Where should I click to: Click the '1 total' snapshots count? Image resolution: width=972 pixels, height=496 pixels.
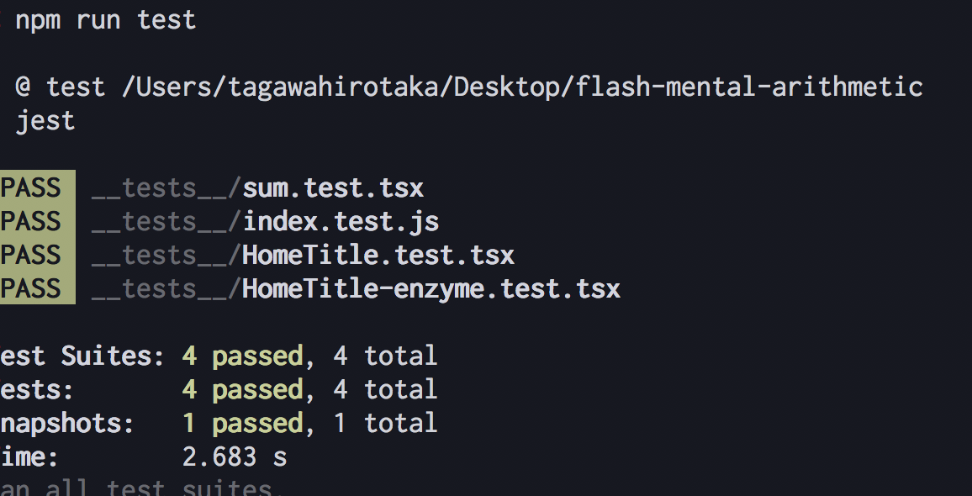tap(386, 423)
